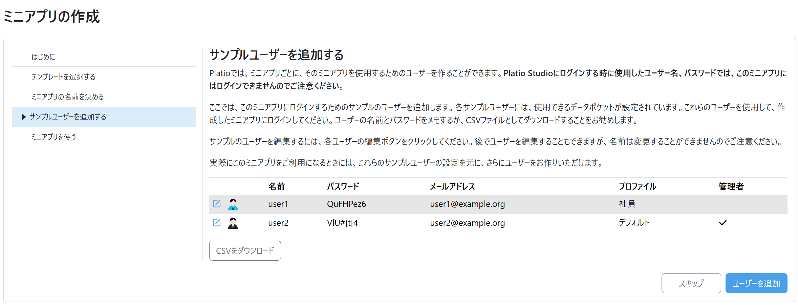Image resolution: width=798 pixels, height=305 pixels.
Task: Click the user2@example.org email address
Action: tap(467, 223)
